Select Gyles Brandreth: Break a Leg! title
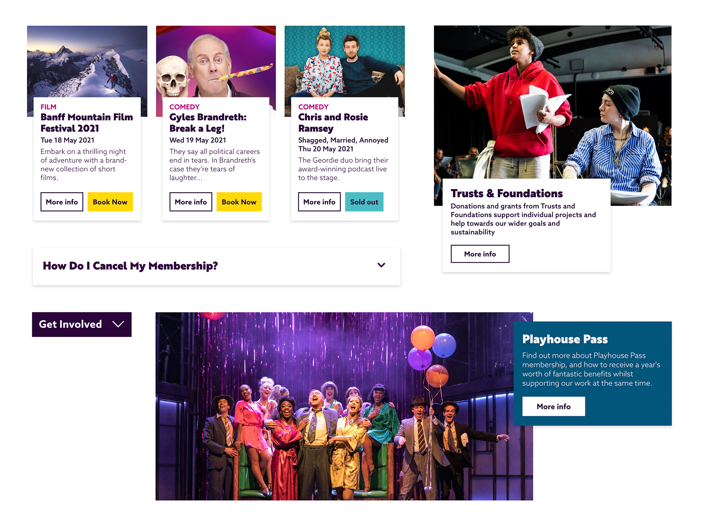 208,123
